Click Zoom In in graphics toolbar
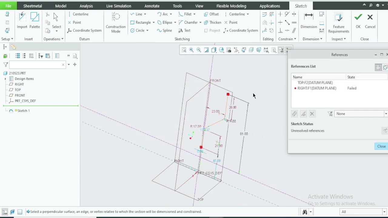This screenshot has width=388, height=218. [x=191, y=50]
